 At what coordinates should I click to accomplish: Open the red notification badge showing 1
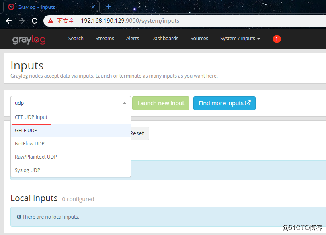click(277, 39)
